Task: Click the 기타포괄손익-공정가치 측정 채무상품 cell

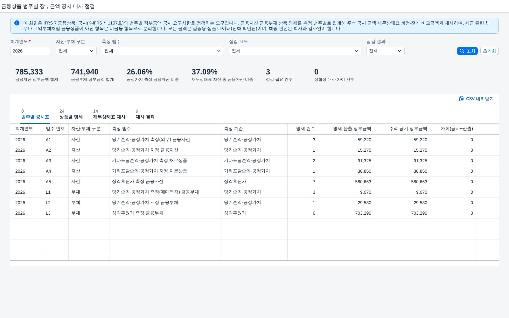Action: point(165,161)
